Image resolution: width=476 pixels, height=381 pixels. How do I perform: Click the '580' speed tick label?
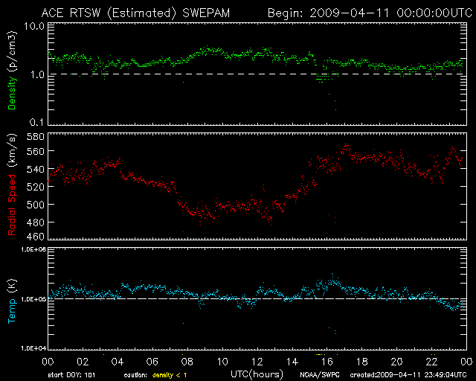(x=36, y=137)
